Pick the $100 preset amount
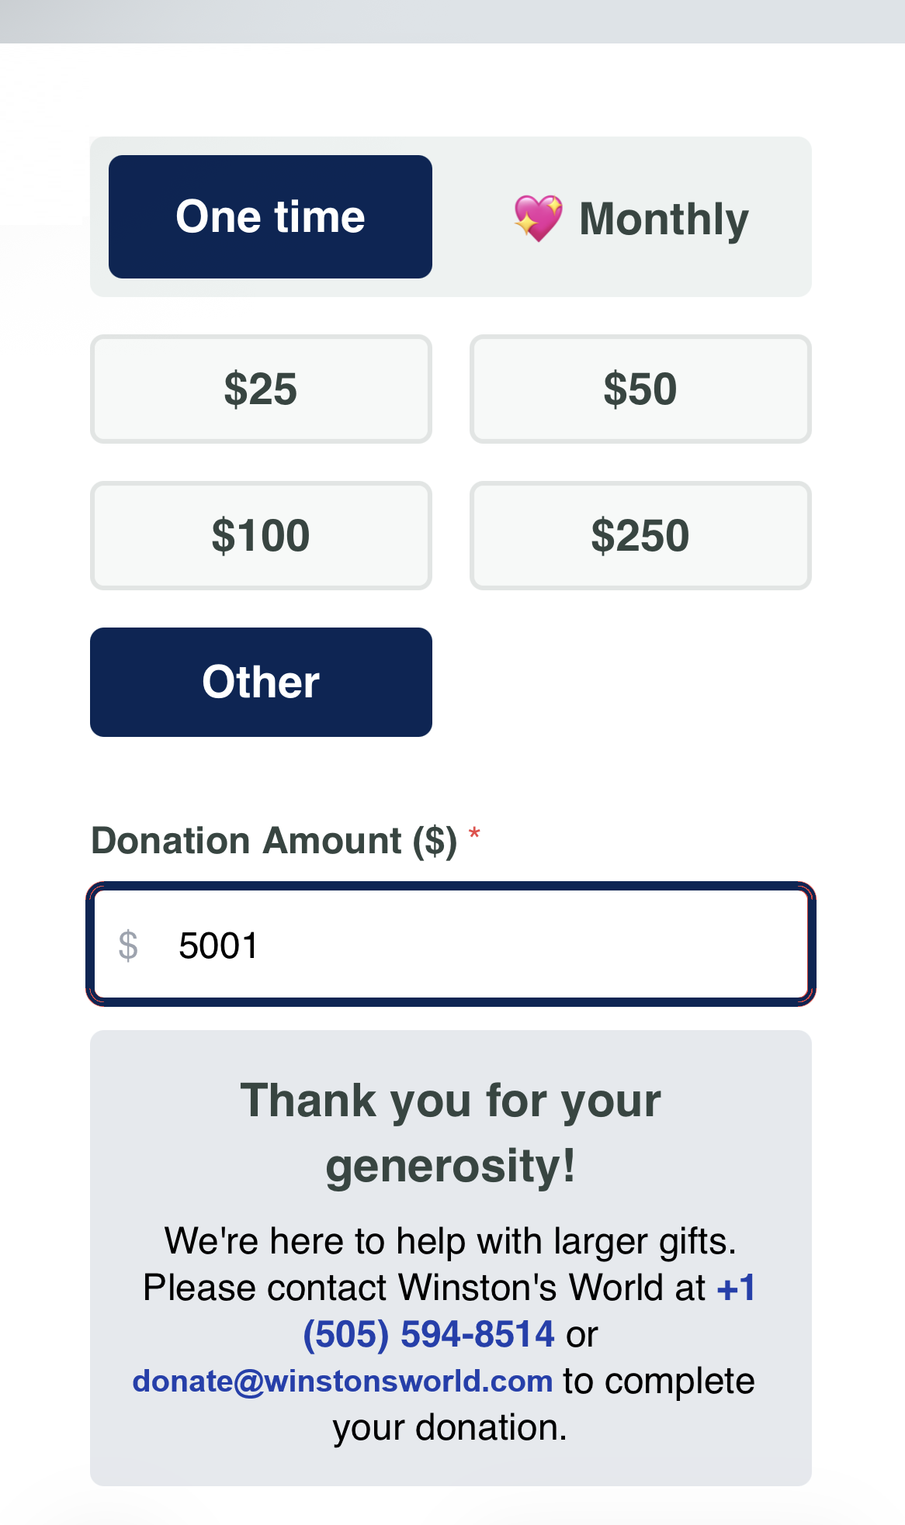Viewport: 905px width, 1525px height. click(261, 535)
